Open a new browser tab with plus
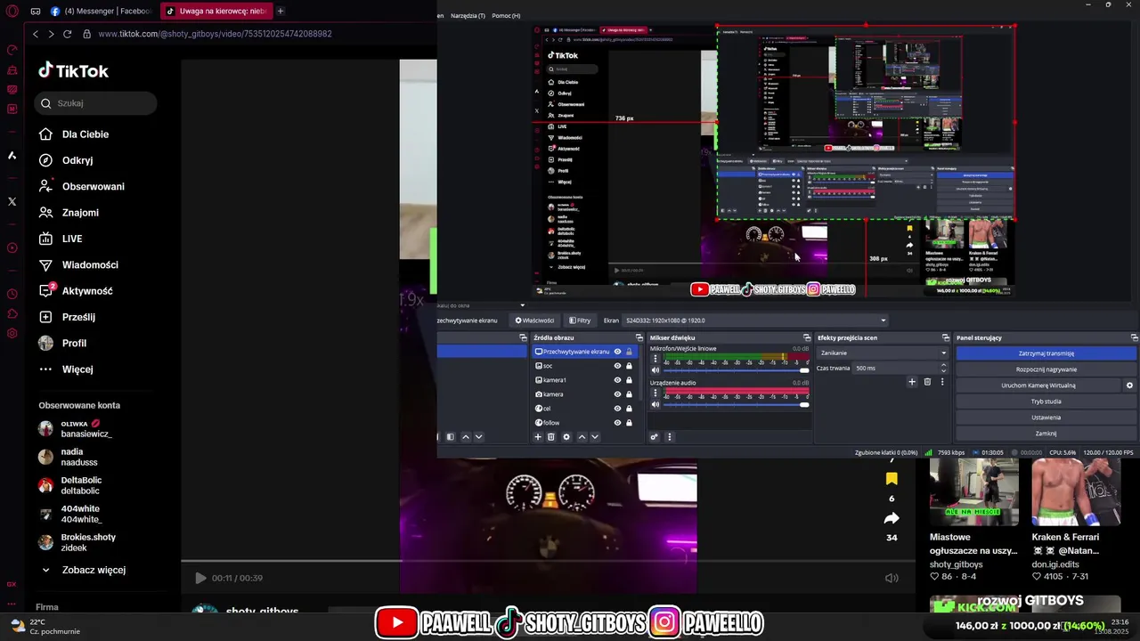Screen dimensions: 1140x641 click(281, 12)
